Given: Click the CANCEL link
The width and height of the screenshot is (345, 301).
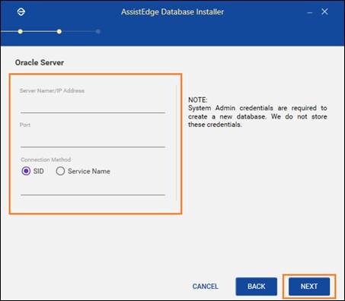Looking at the screenshot, I should pyautogui.click(x=205, y=287).
